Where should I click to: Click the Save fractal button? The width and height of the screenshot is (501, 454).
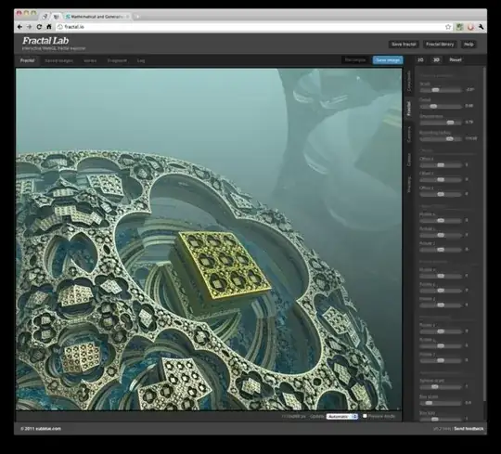404,45
